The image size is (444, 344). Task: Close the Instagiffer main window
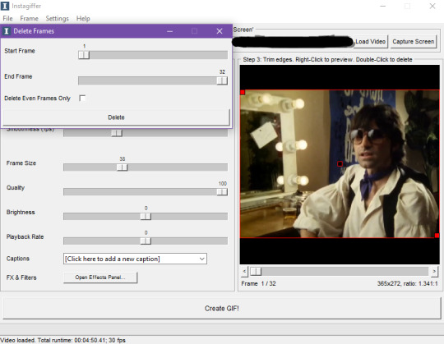(x=432, y=6)
